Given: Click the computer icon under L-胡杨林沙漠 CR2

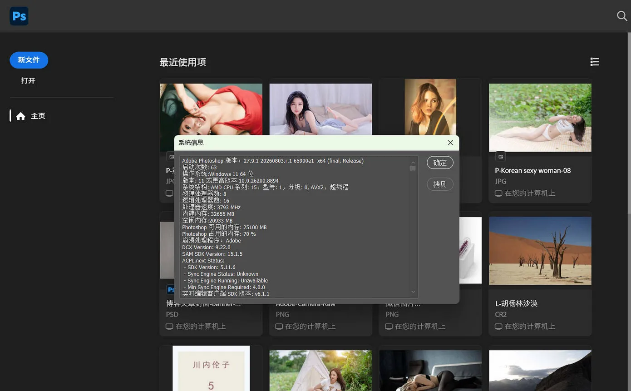Looking at the screenshot, I should tap(498, 327).
